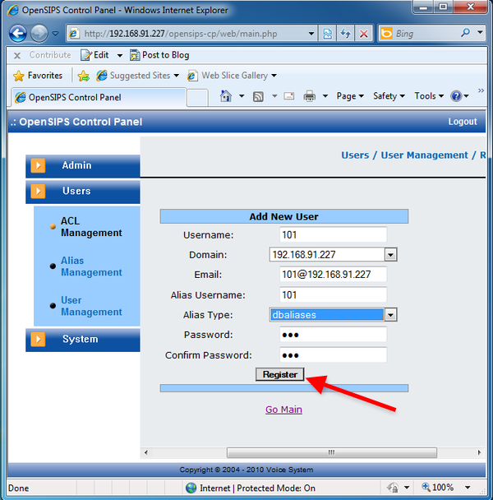Click the address bar URL field
The width and height of the screenshot is (493, 500).
(191, 34)
